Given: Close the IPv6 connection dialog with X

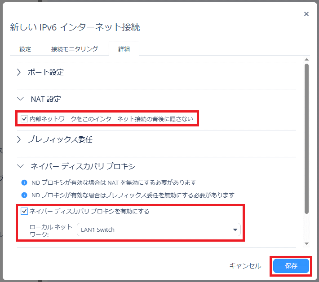Looking at the screenshot, I should coord(306,14).
